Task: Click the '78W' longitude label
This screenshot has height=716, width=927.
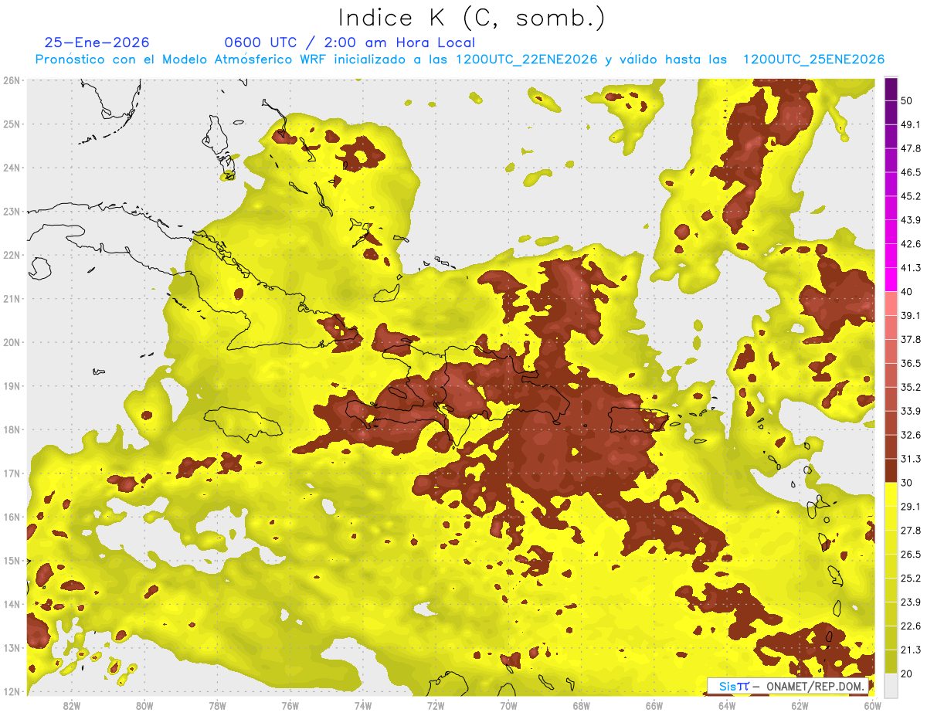Action: click(217, 705)
